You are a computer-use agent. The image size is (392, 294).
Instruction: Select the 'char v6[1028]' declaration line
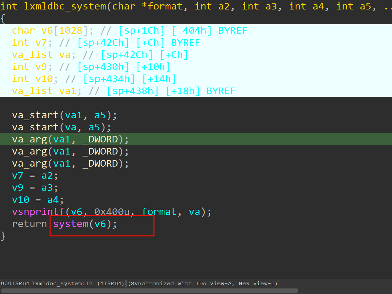click(x=129, y=30)
